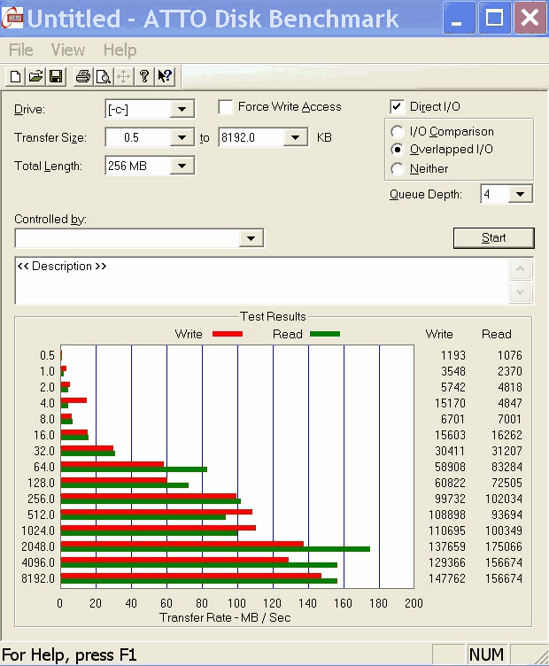Image resolution: width=549 pixels, height=666 pixels.
Task: Enable the Force Write Access checkbox
Action: point(225,107)
